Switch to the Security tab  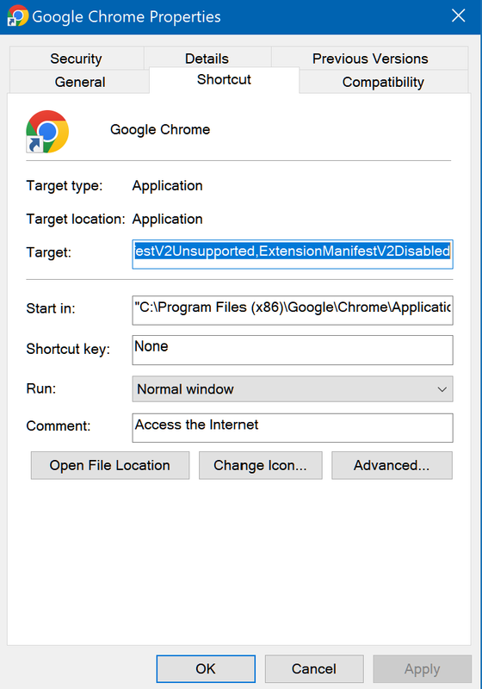click(77, 59)
